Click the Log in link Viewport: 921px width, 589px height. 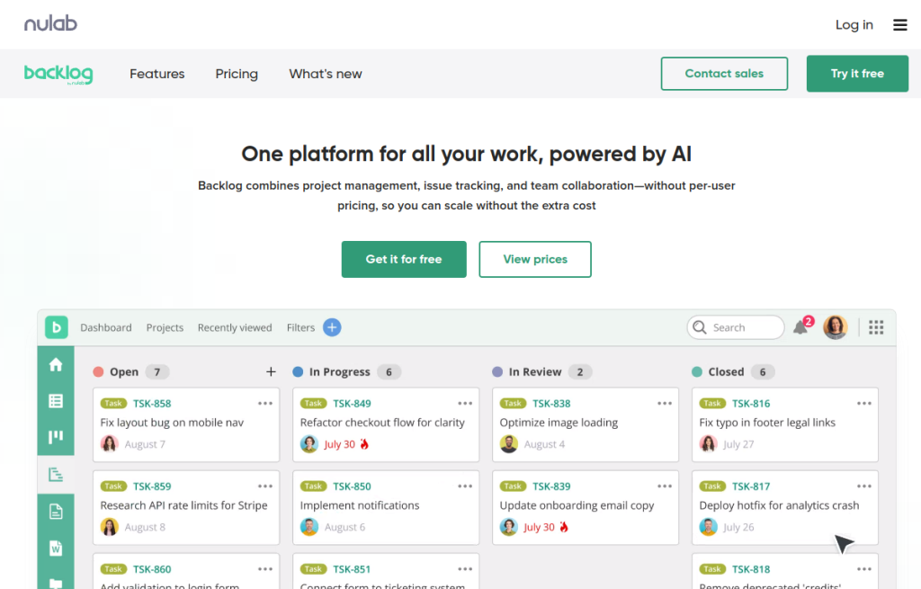click(x=854, y=25)
